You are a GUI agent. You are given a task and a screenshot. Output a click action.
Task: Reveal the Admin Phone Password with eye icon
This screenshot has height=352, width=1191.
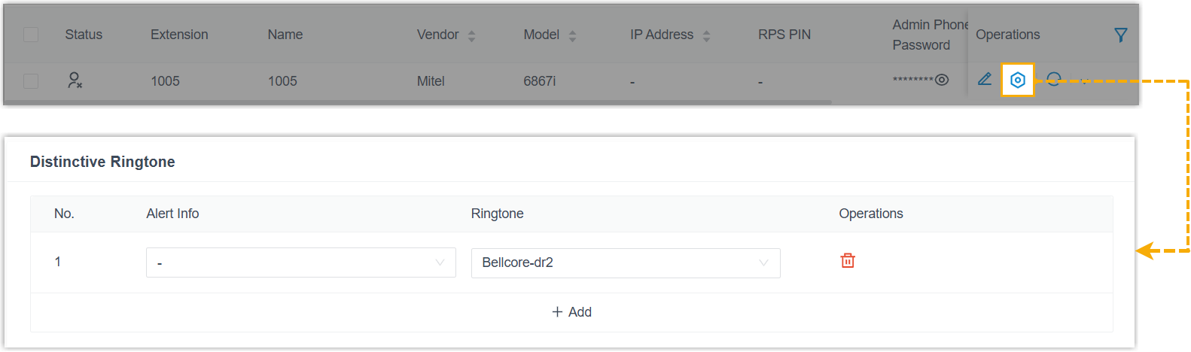tap(942, 80)
